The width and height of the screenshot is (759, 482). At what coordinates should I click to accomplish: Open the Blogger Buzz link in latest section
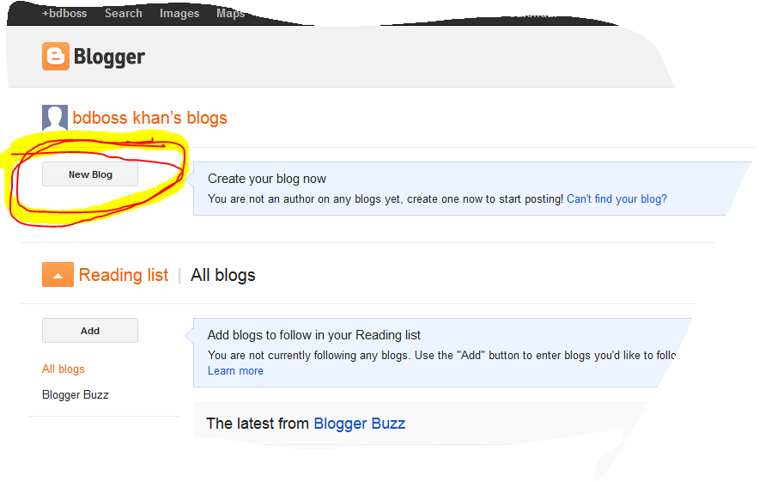click(359, 424)
